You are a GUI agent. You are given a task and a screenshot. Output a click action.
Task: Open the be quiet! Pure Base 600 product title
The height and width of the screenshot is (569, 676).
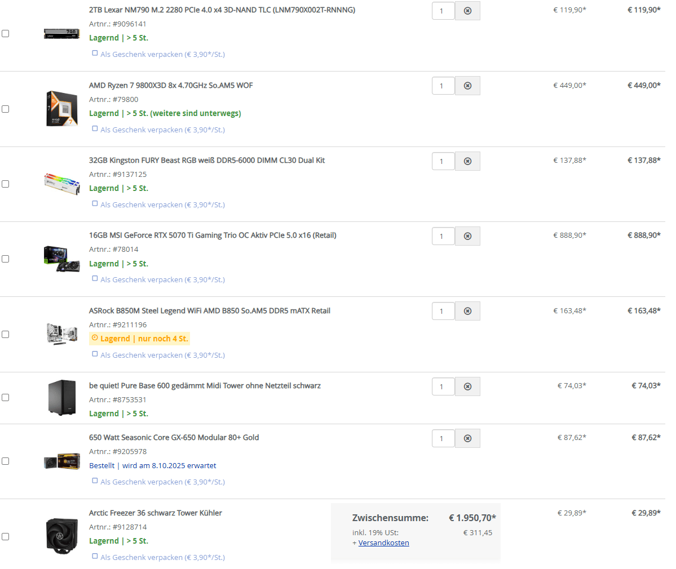coord(205,386)
